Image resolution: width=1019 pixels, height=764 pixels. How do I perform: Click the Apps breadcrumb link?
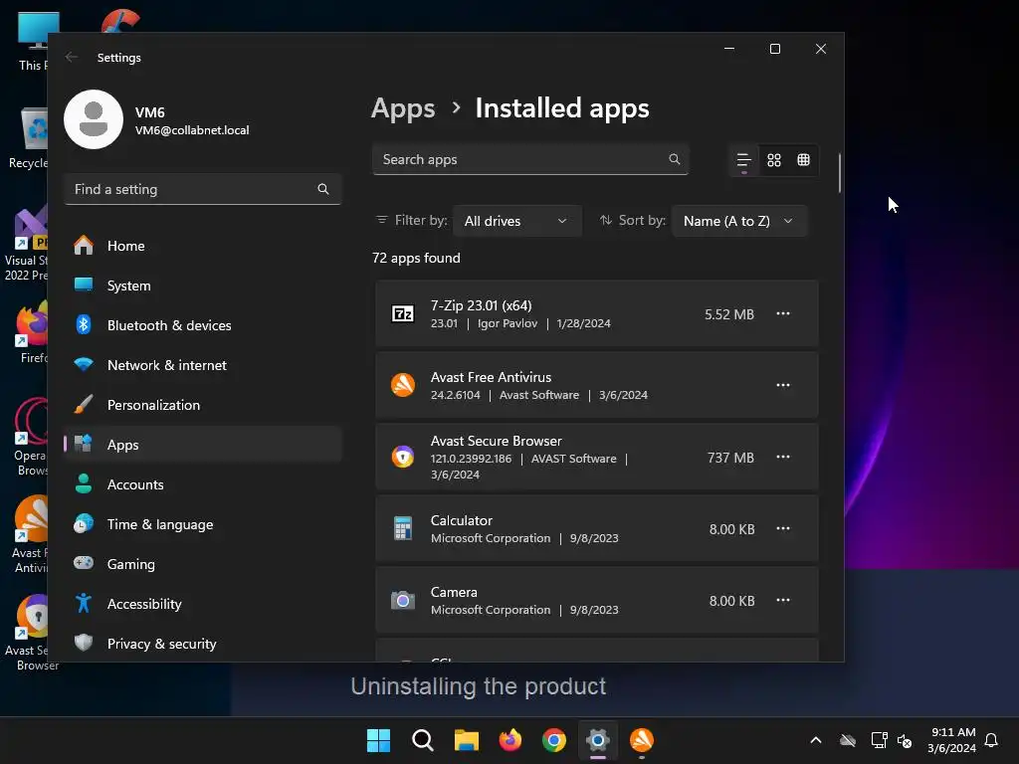coord(403,108)
